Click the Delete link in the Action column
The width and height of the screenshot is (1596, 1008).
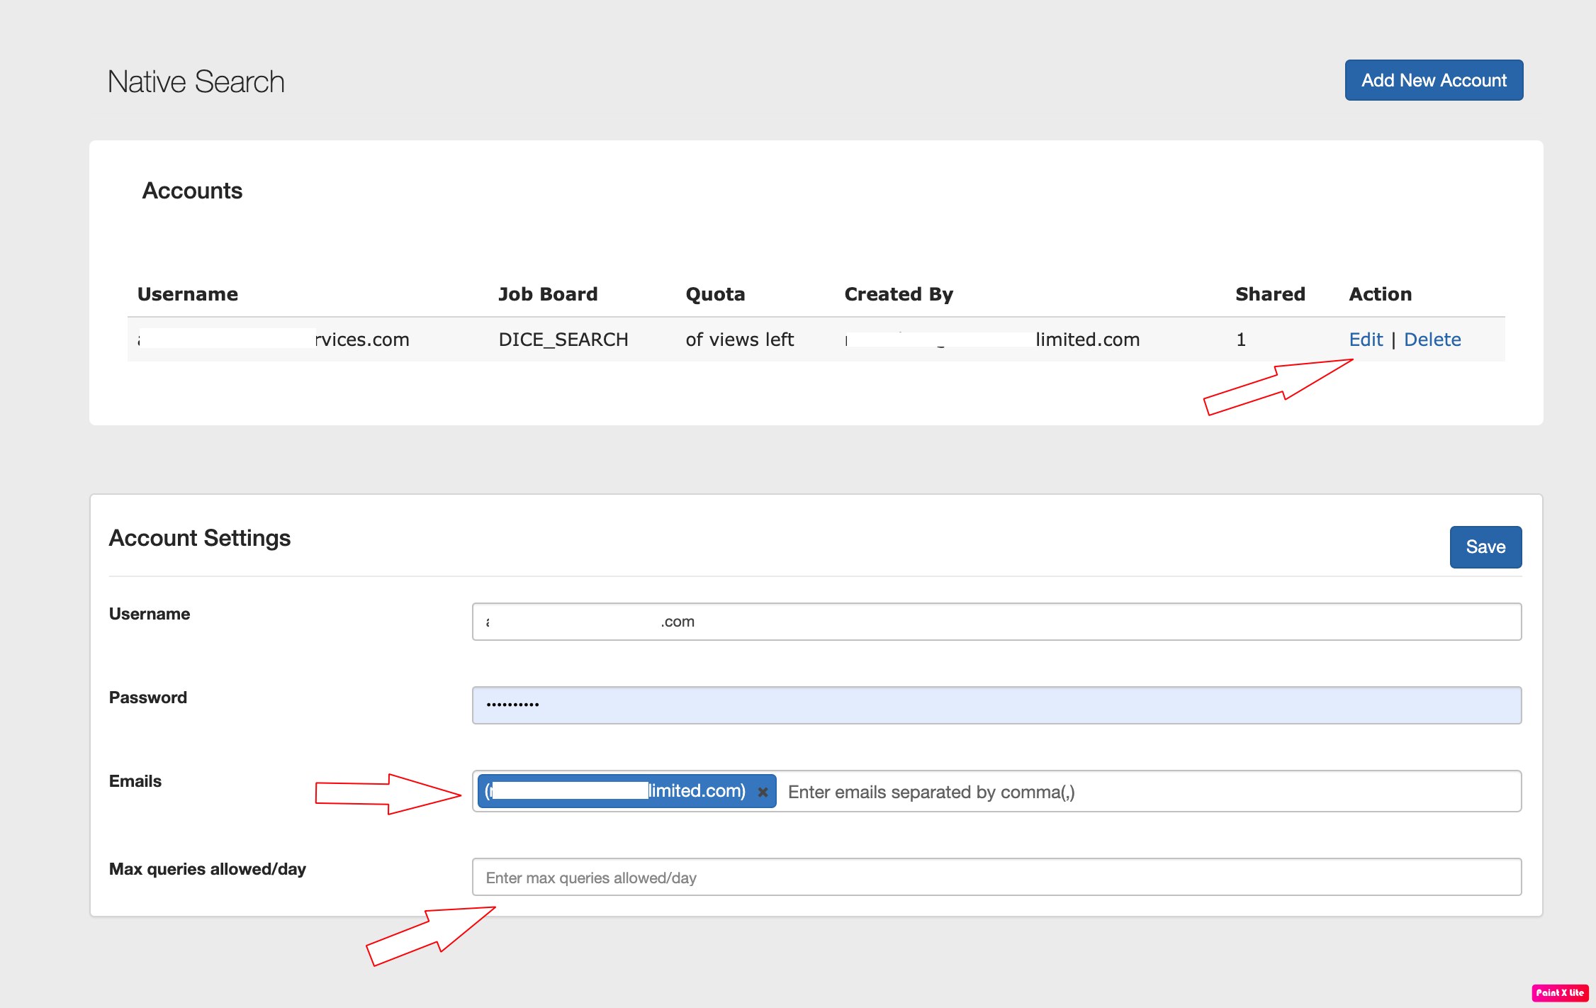(1432, 340)
